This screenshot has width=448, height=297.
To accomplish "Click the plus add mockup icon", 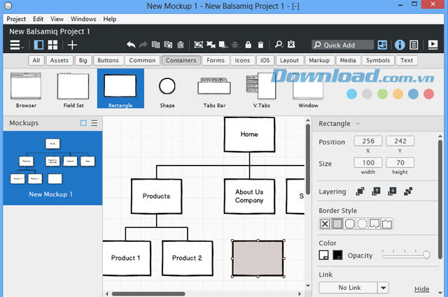I will click(x=72, y=45).
